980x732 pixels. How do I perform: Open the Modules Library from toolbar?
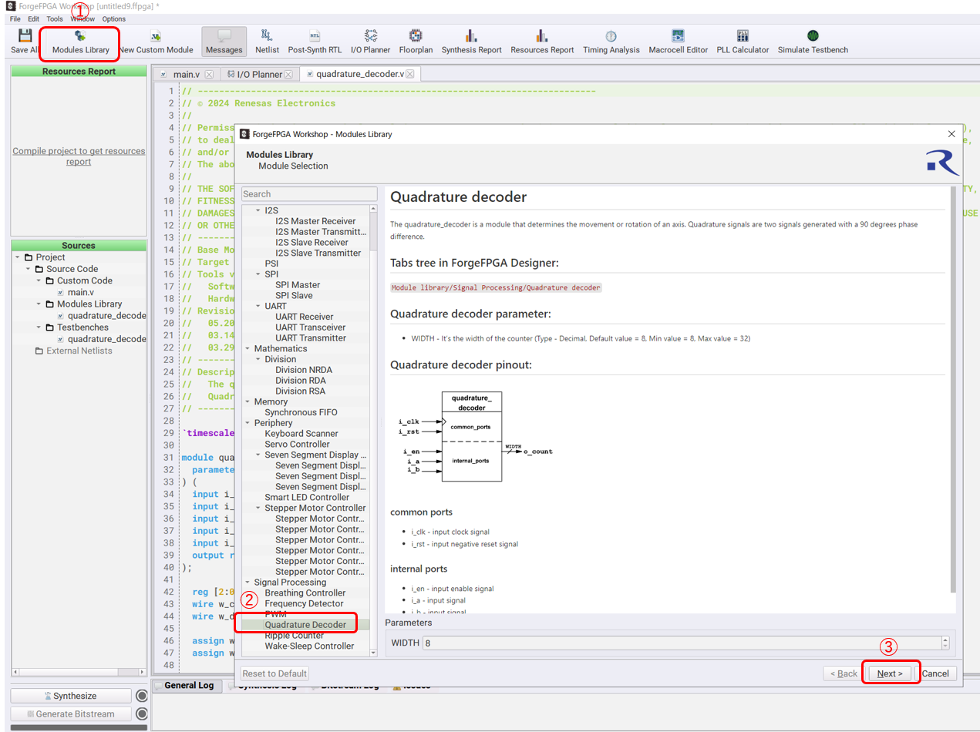click(80, 42)
